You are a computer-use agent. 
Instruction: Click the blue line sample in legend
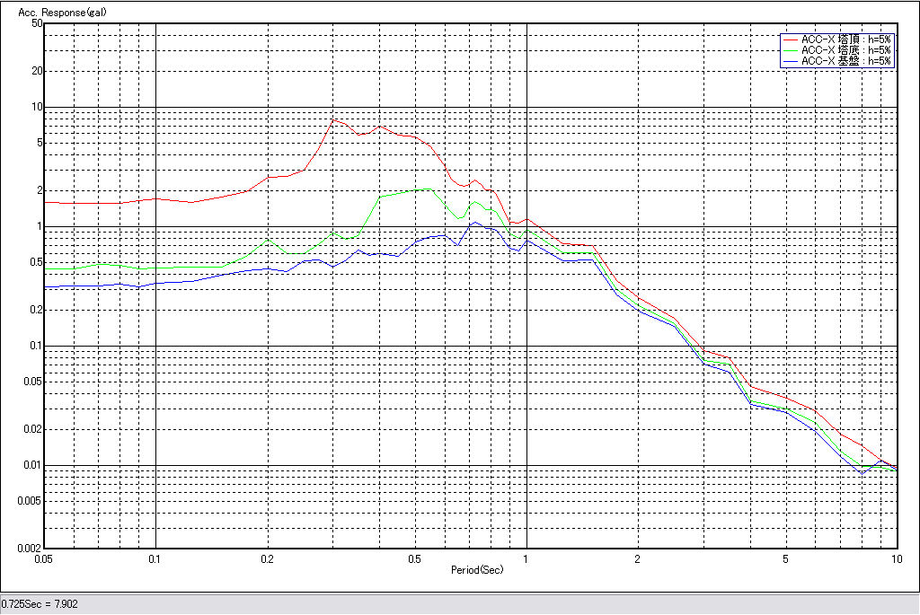(791, 62)
